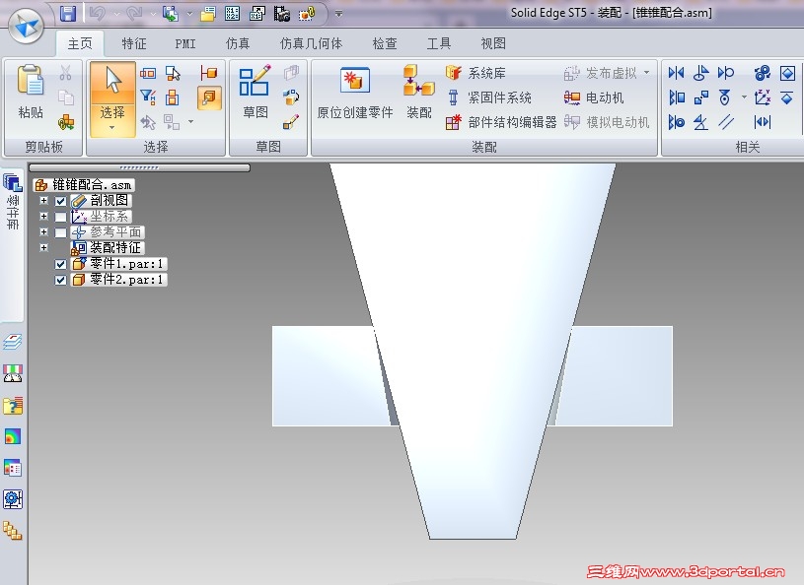Screen dimensions: 804x585
Task: Open 紧固件系统 fastener system
Action: click(x=488, y=97)
